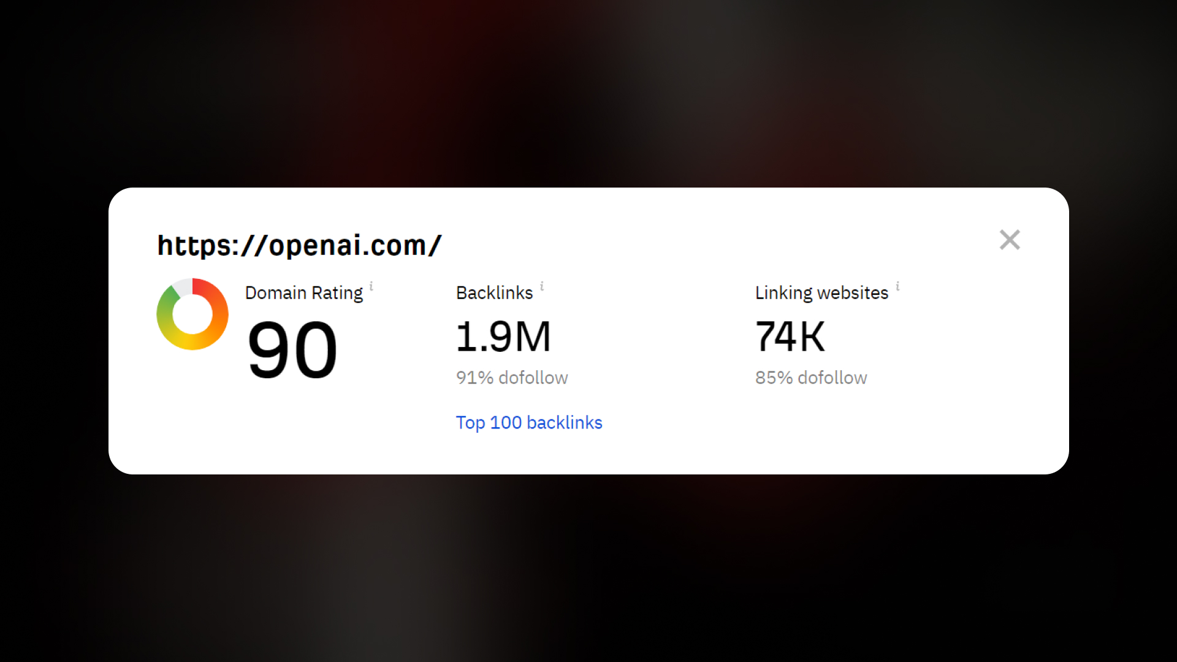Click the Domain Rating value 90
This screenshot has height=662, width=1177.
click(x=292, y=350)
